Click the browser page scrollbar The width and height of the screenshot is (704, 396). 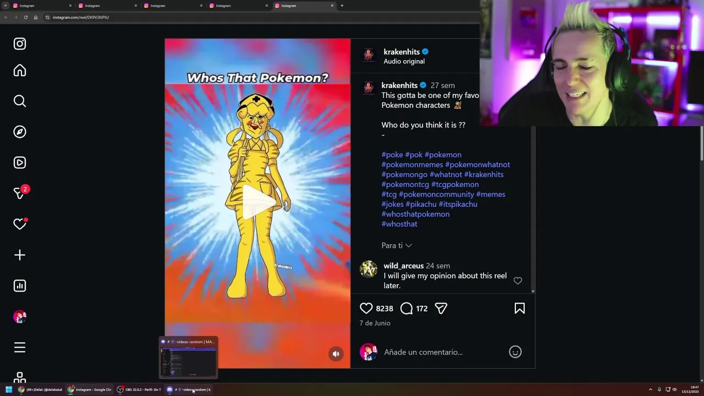coord(702,143)
